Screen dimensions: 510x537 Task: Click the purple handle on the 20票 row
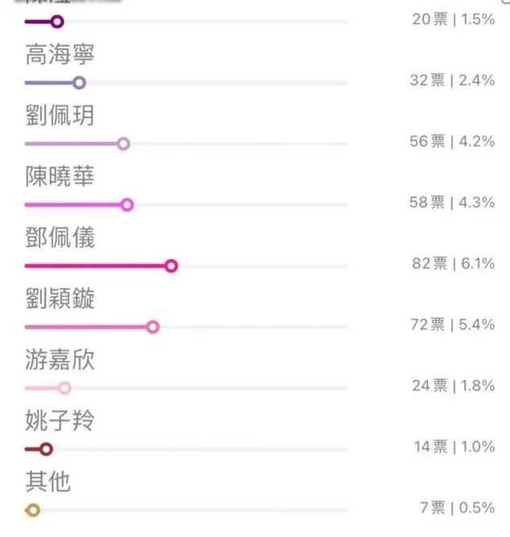pos(56,22)
